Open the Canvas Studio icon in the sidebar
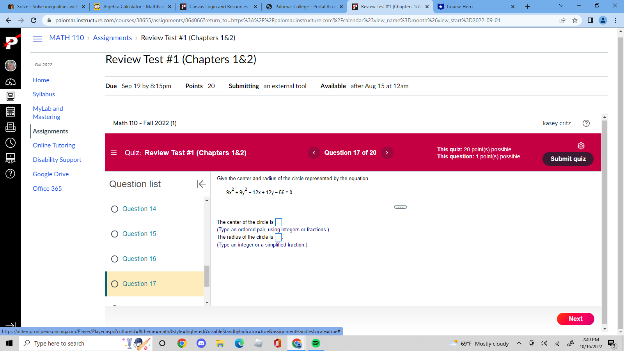624x351 pixels. [x=11, y=158]
